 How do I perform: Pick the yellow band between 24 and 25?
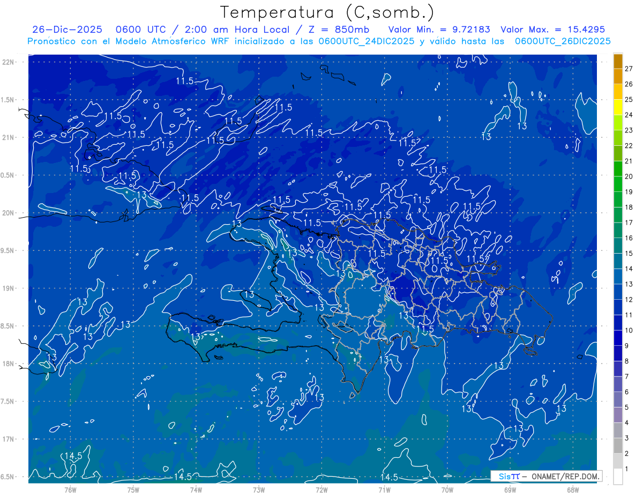pos(618,107)
